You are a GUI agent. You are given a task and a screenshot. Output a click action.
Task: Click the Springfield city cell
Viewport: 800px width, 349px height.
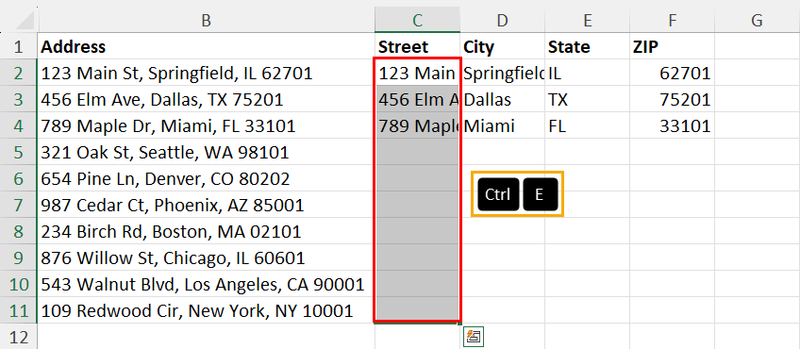502,73
